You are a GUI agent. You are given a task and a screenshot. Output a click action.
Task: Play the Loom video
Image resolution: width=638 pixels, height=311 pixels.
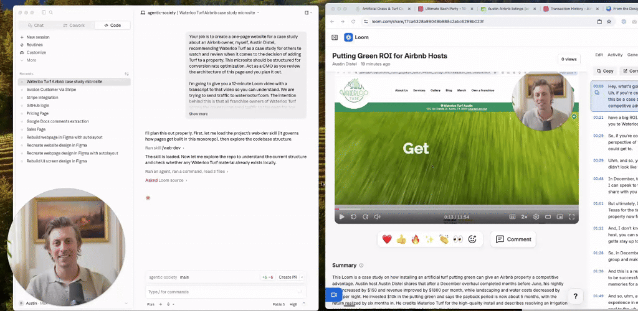tap(342, 217)
